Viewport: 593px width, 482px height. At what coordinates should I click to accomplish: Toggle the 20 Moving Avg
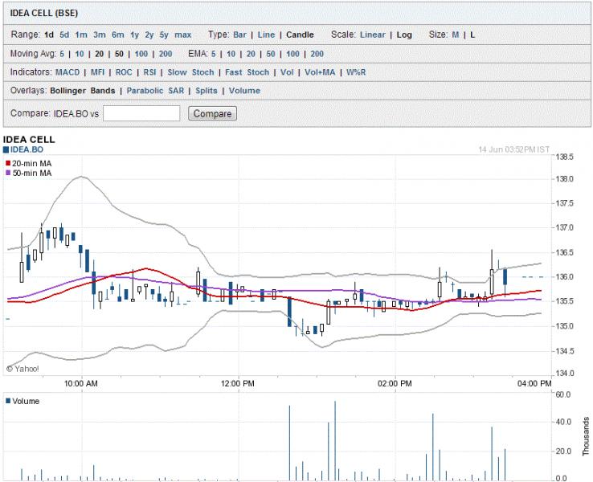[x=99, y=54]
